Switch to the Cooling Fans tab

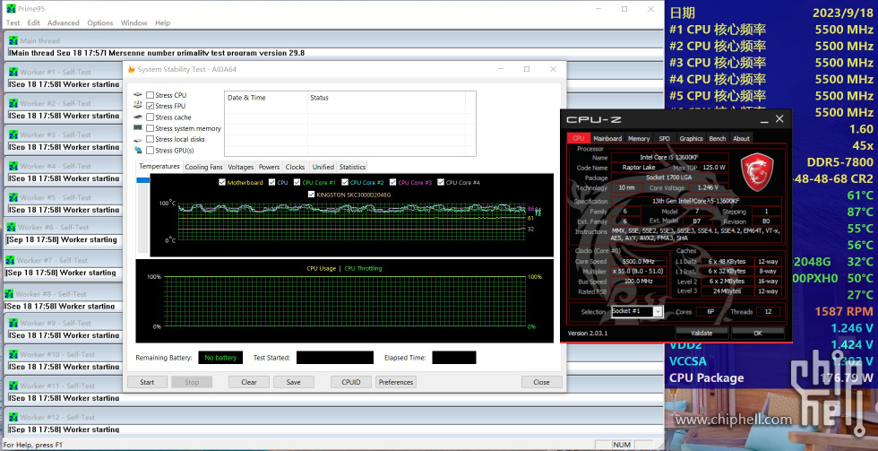[x=204, y=167]
